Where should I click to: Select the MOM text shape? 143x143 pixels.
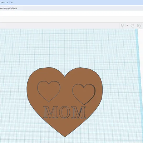(65, 112)
